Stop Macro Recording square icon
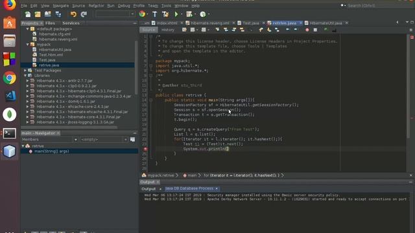The height and width of the screenshot is (233, 415). [x=315, y=30]
